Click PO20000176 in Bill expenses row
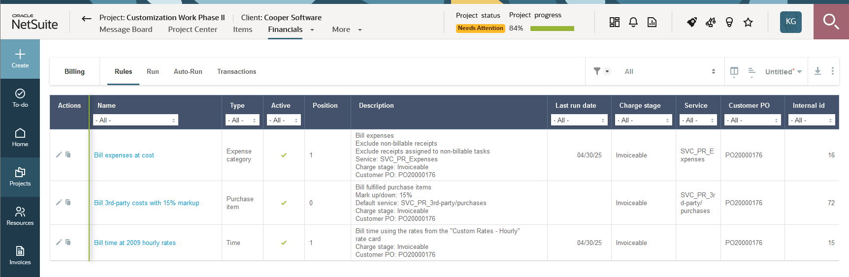 pyautogui.click(x=744, y=155)
